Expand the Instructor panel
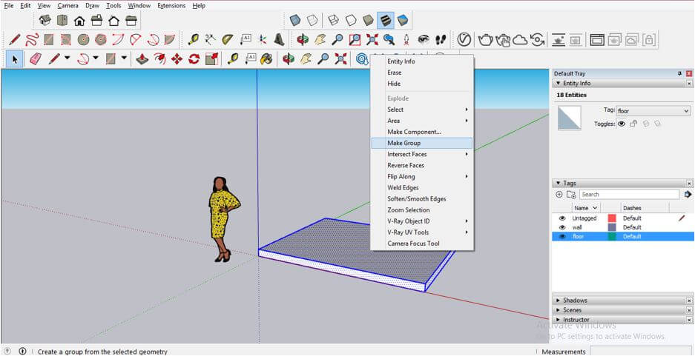Viewport: 695px width, 359px height. point(558,320)
